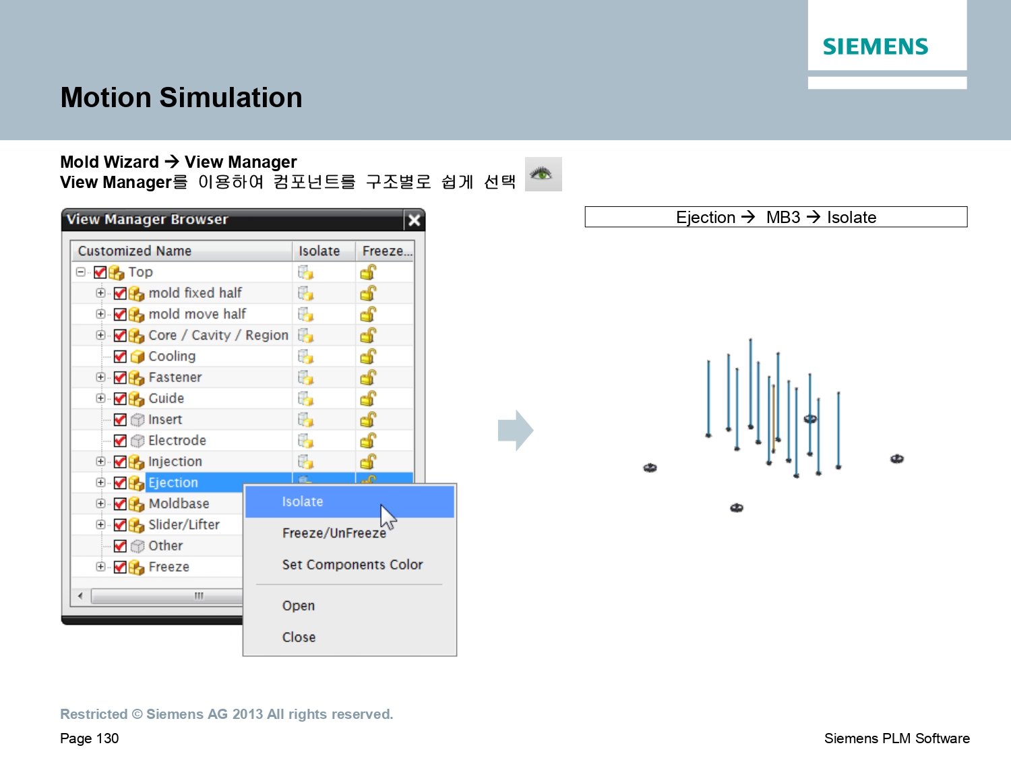Click Isolate icon for Cooling row
The height and width of the screenshot is (758, 1011).
[x=306, y=356]
